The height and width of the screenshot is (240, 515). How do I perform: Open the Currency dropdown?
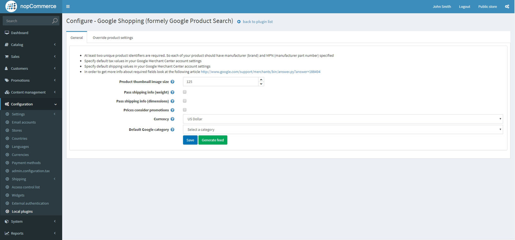pyautogui.click(x=343, y=119)
